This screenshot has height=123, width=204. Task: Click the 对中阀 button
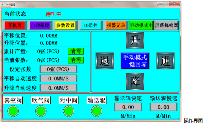click(x=69, y=100)
